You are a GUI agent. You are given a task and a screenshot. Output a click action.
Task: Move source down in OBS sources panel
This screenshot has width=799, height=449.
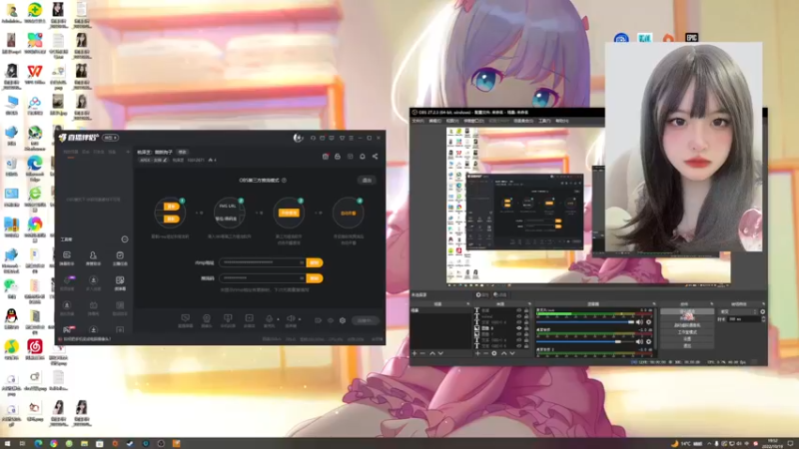(x=512, y=353)
